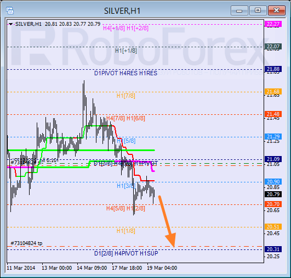The width and height of the screenshot is (291, 278).
Task: Expand the SILVER,H1 chart dropdown triangle
Action: [x=11, y=24]
